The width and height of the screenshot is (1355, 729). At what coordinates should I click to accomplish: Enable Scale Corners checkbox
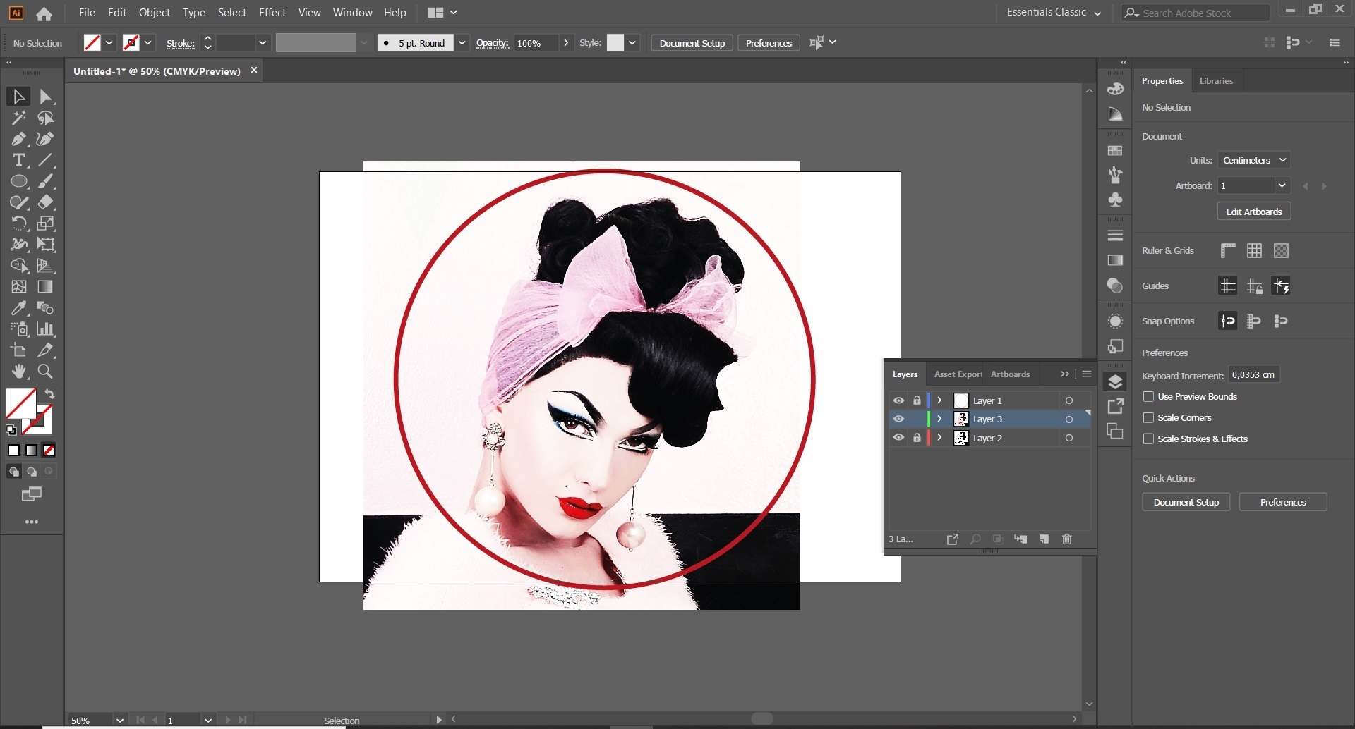(x=1148, y=417)
